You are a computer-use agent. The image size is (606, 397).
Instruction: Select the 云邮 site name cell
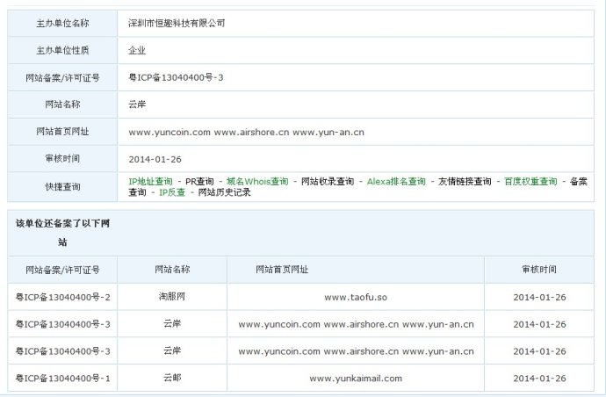point(172,378)
